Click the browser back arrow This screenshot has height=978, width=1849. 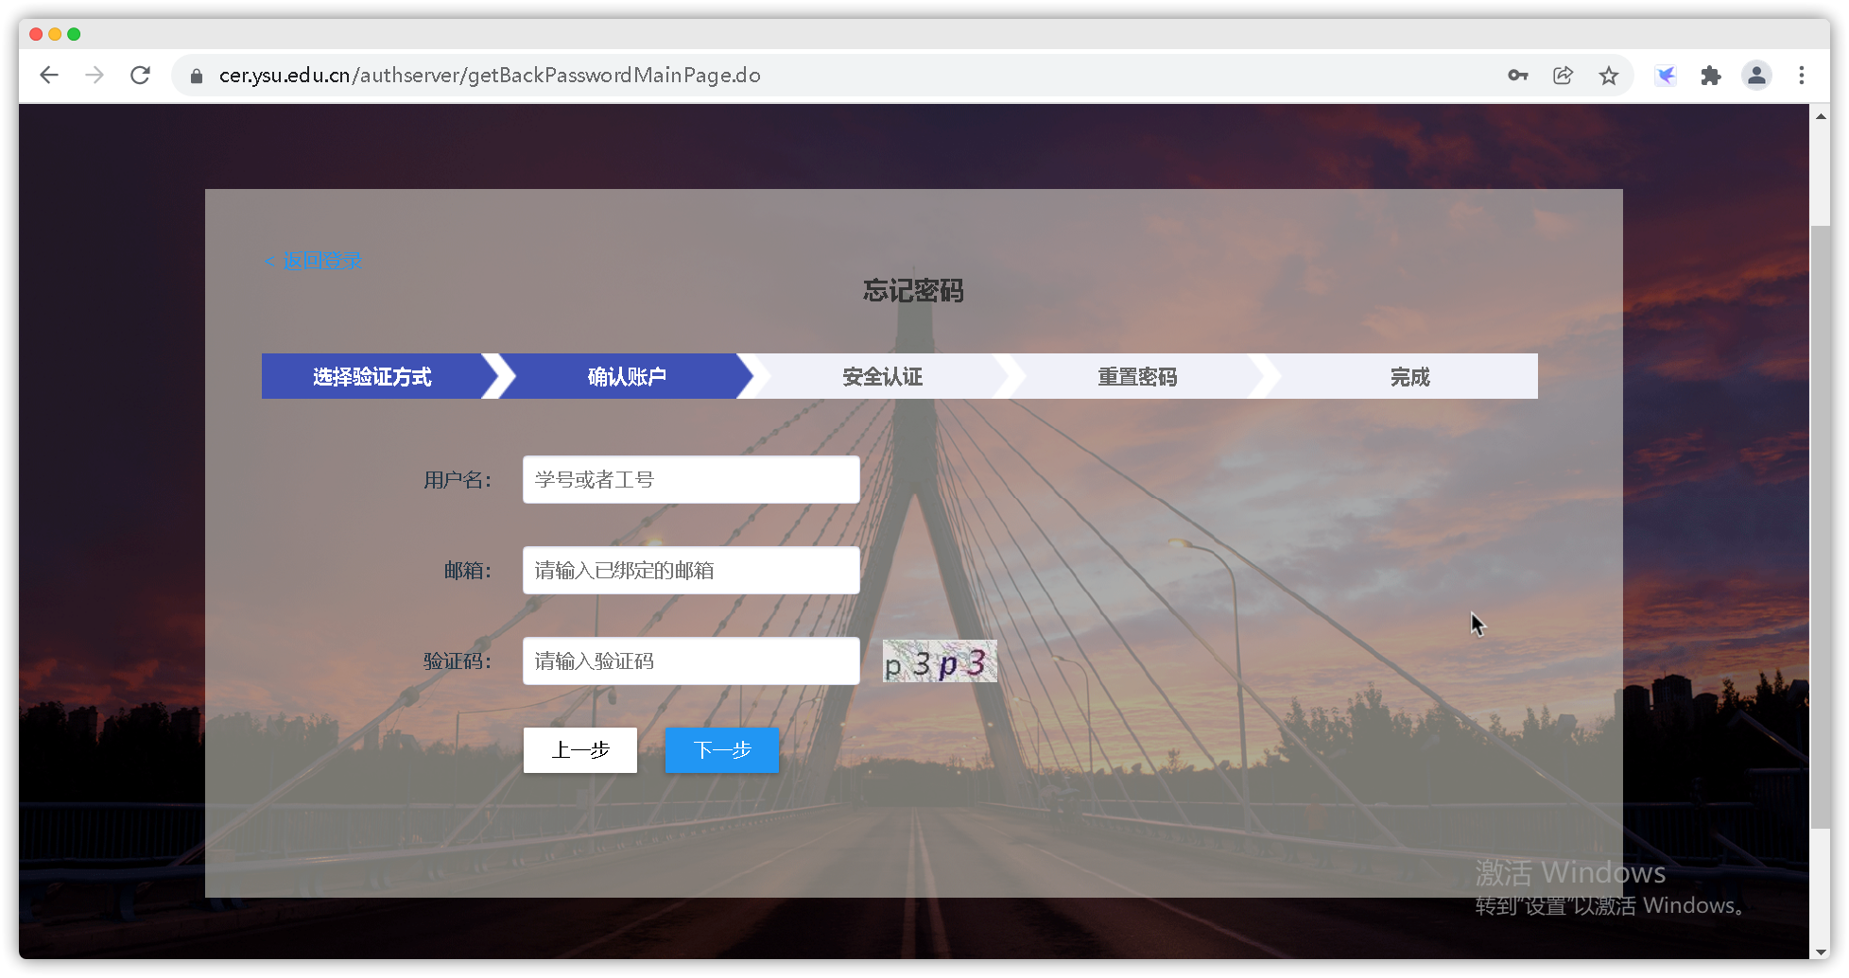tap(49, 76)
